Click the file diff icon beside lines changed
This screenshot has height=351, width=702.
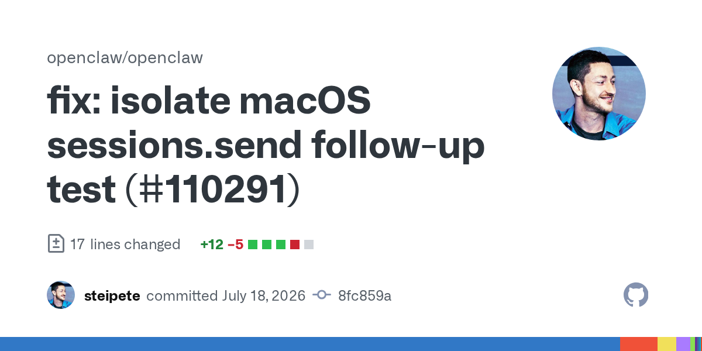tap(56, 243)
